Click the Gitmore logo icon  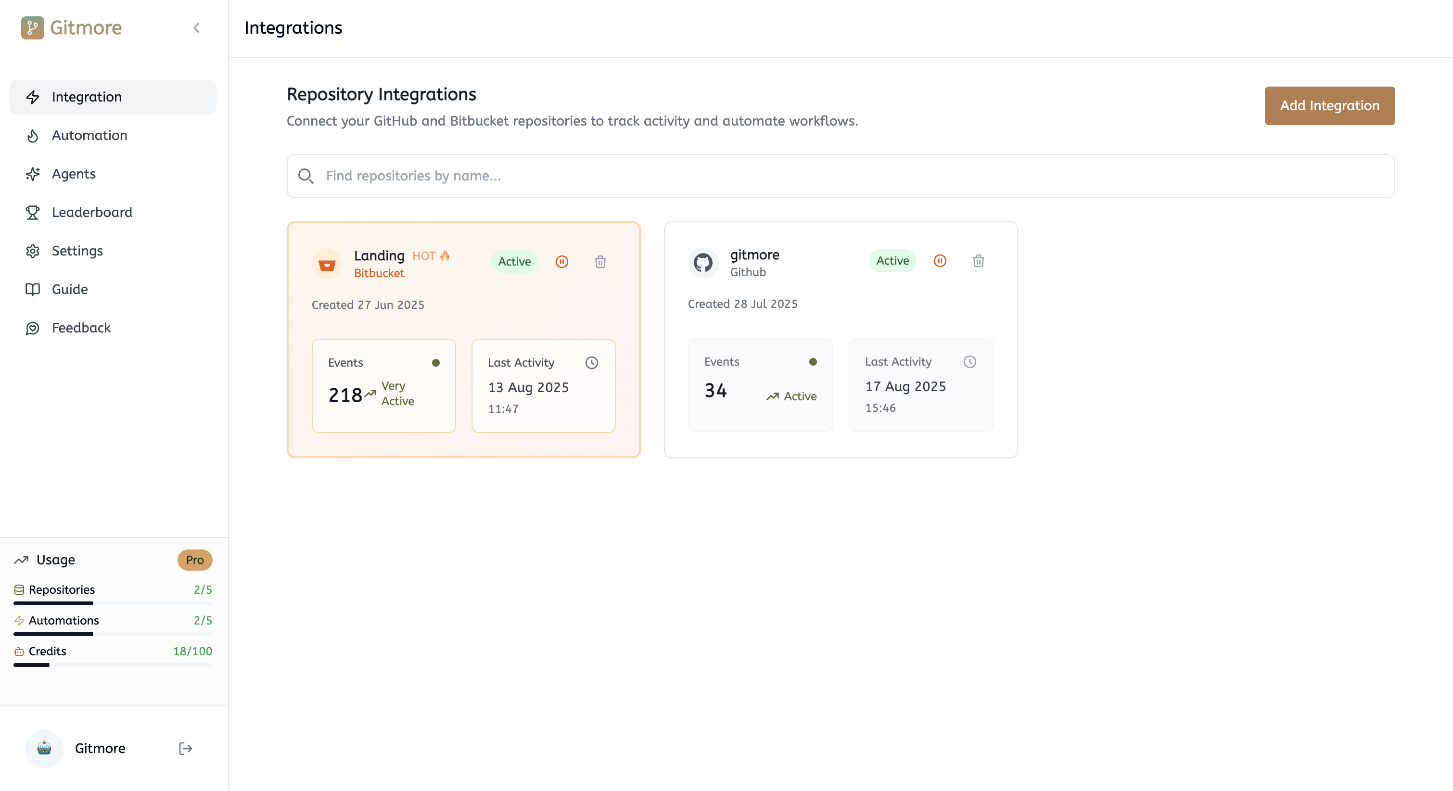tap(32, 27)
